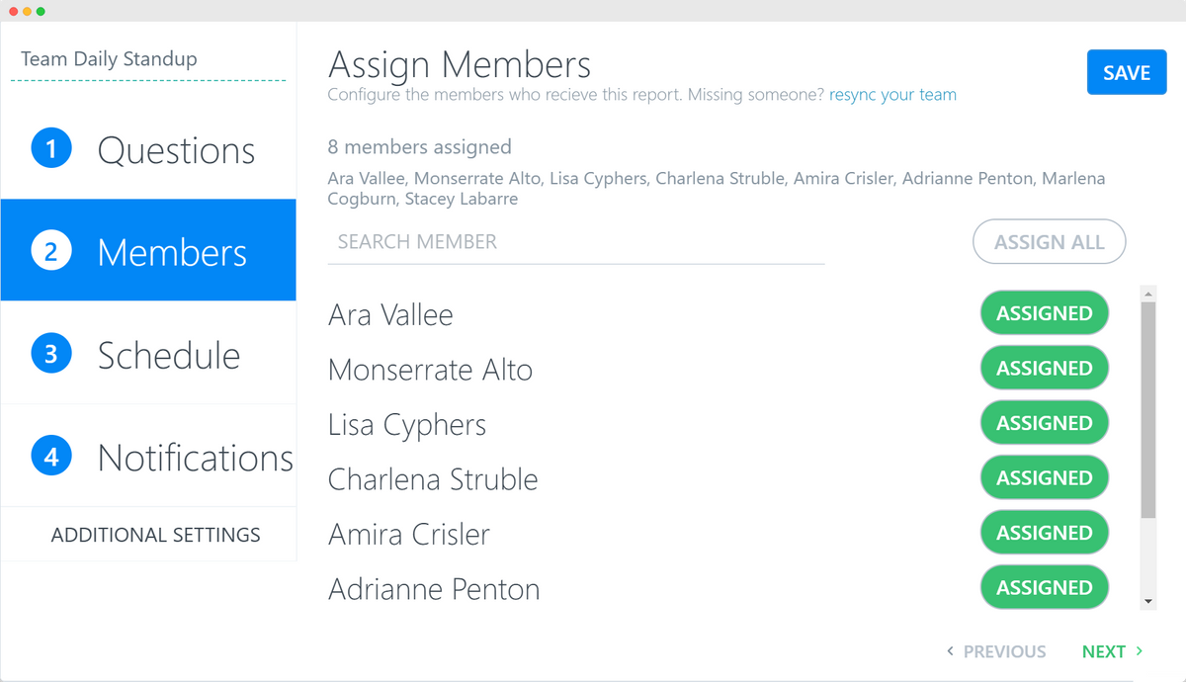Toggle Charlena Struble's Assigned button

tap(1044, 478)
